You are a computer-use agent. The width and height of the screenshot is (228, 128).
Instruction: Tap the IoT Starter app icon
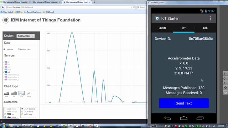pyautogui.click(x=157, y=18)
